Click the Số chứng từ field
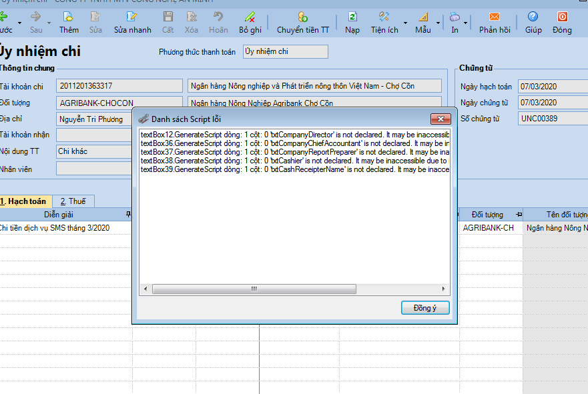The width and height of the screenshot is (588, 394). 552,119
